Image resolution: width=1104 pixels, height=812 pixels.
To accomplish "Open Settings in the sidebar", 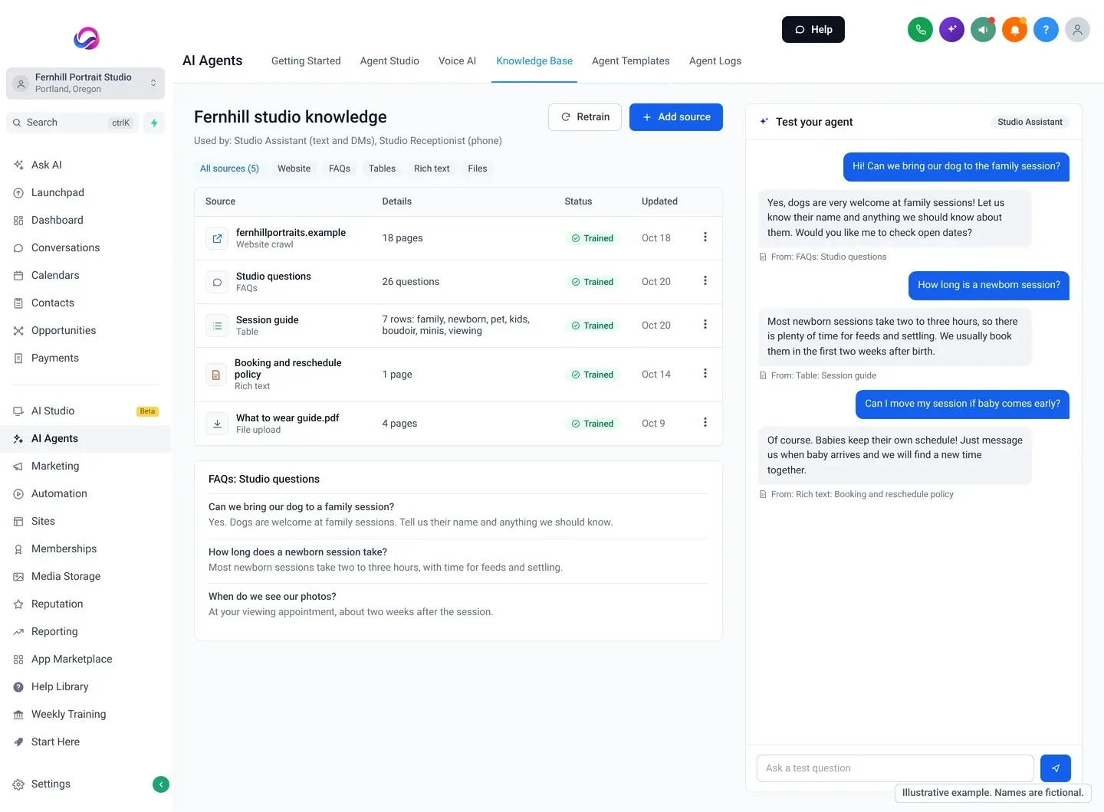I will tap(51, 784).
